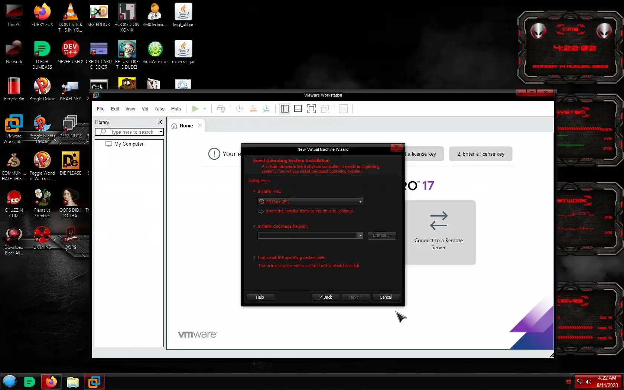
Task: Click Cancel in the New Virtual Machine Wizard
Action: coord(386,297)
